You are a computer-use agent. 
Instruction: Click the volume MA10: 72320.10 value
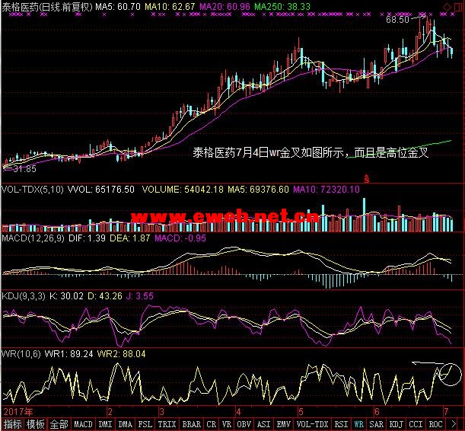tap(326, 190)
